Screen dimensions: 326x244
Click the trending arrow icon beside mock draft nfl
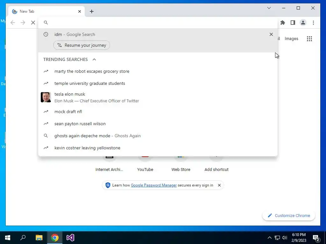click(46, 112)
